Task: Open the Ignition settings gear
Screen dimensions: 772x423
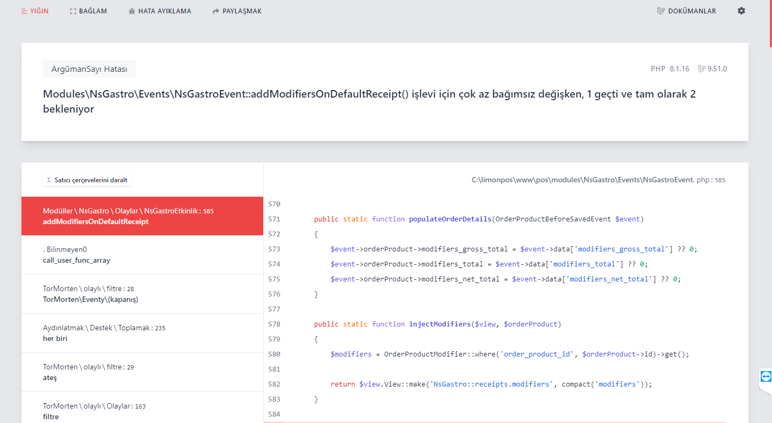Action: (741, 10)
